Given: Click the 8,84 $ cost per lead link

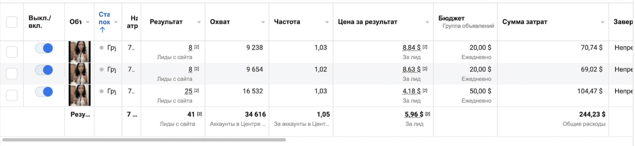Looking at the screenshot, I should pos(411,48).
